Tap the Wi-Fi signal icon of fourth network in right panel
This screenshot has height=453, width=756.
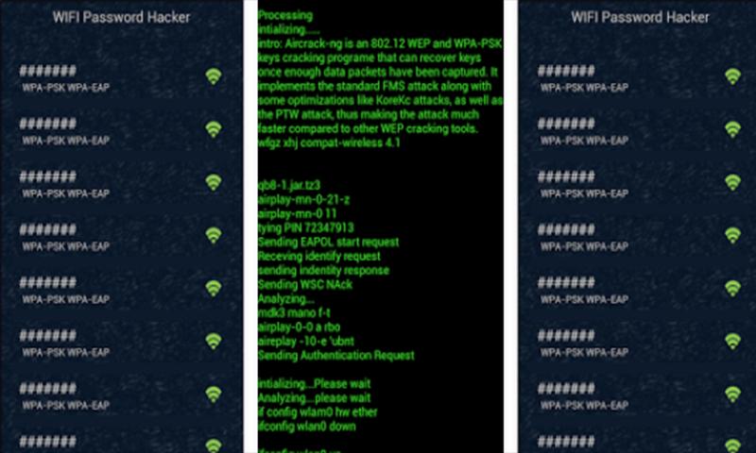[732, 235]
